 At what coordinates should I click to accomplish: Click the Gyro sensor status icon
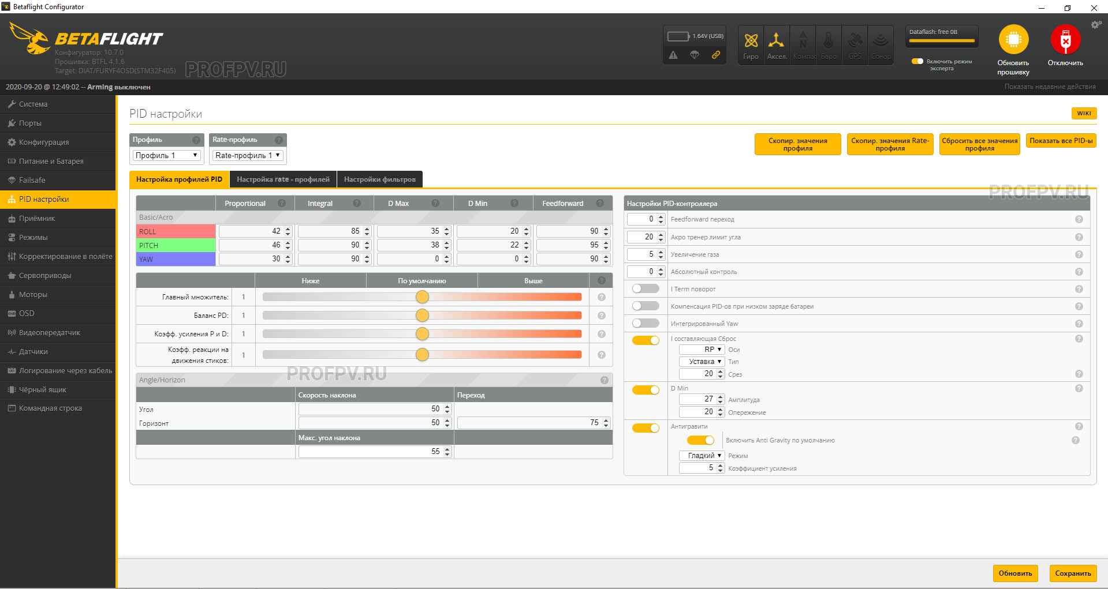click(751, 40)
